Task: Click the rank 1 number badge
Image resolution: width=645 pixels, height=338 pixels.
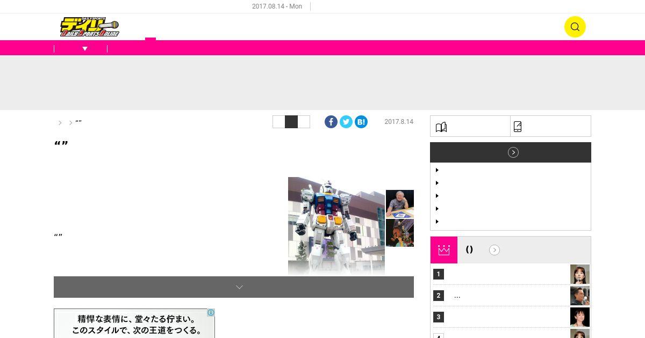Action: tap(439, 274)
